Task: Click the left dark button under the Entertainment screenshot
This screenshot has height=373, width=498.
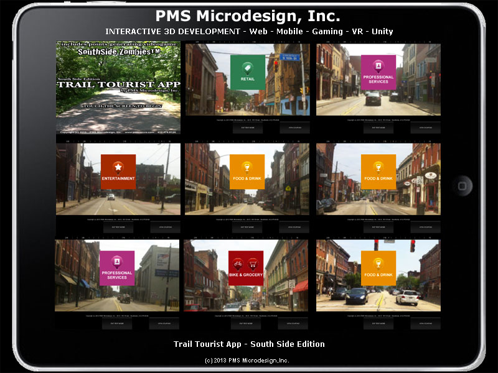Action: pos(118,227)
